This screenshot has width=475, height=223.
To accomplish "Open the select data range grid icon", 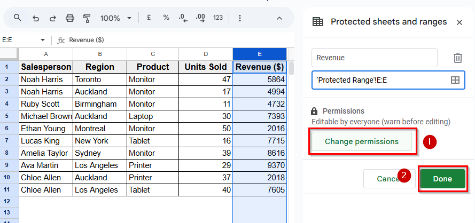I will click(455, 80).
